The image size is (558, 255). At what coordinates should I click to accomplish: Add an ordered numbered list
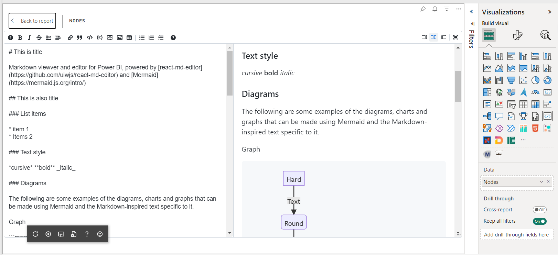point(151,38)
